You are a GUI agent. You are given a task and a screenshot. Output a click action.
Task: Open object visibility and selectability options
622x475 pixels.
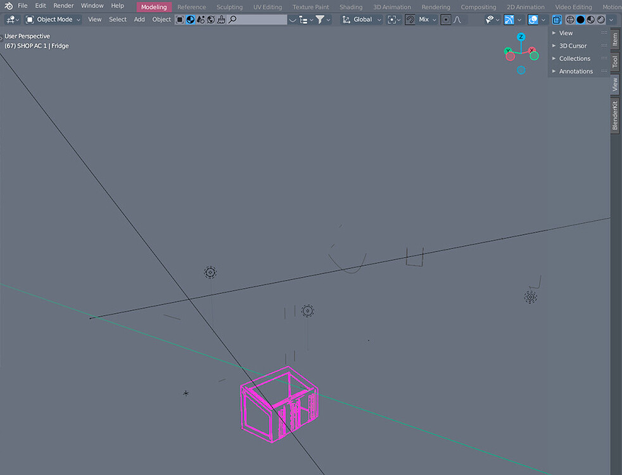[492, 20]
